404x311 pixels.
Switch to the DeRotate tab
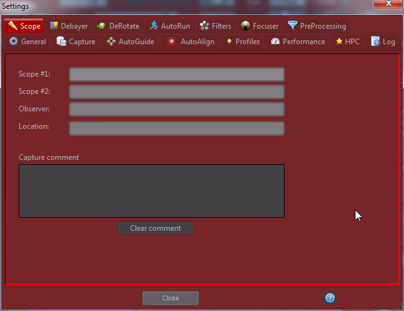tap(118, 26)
